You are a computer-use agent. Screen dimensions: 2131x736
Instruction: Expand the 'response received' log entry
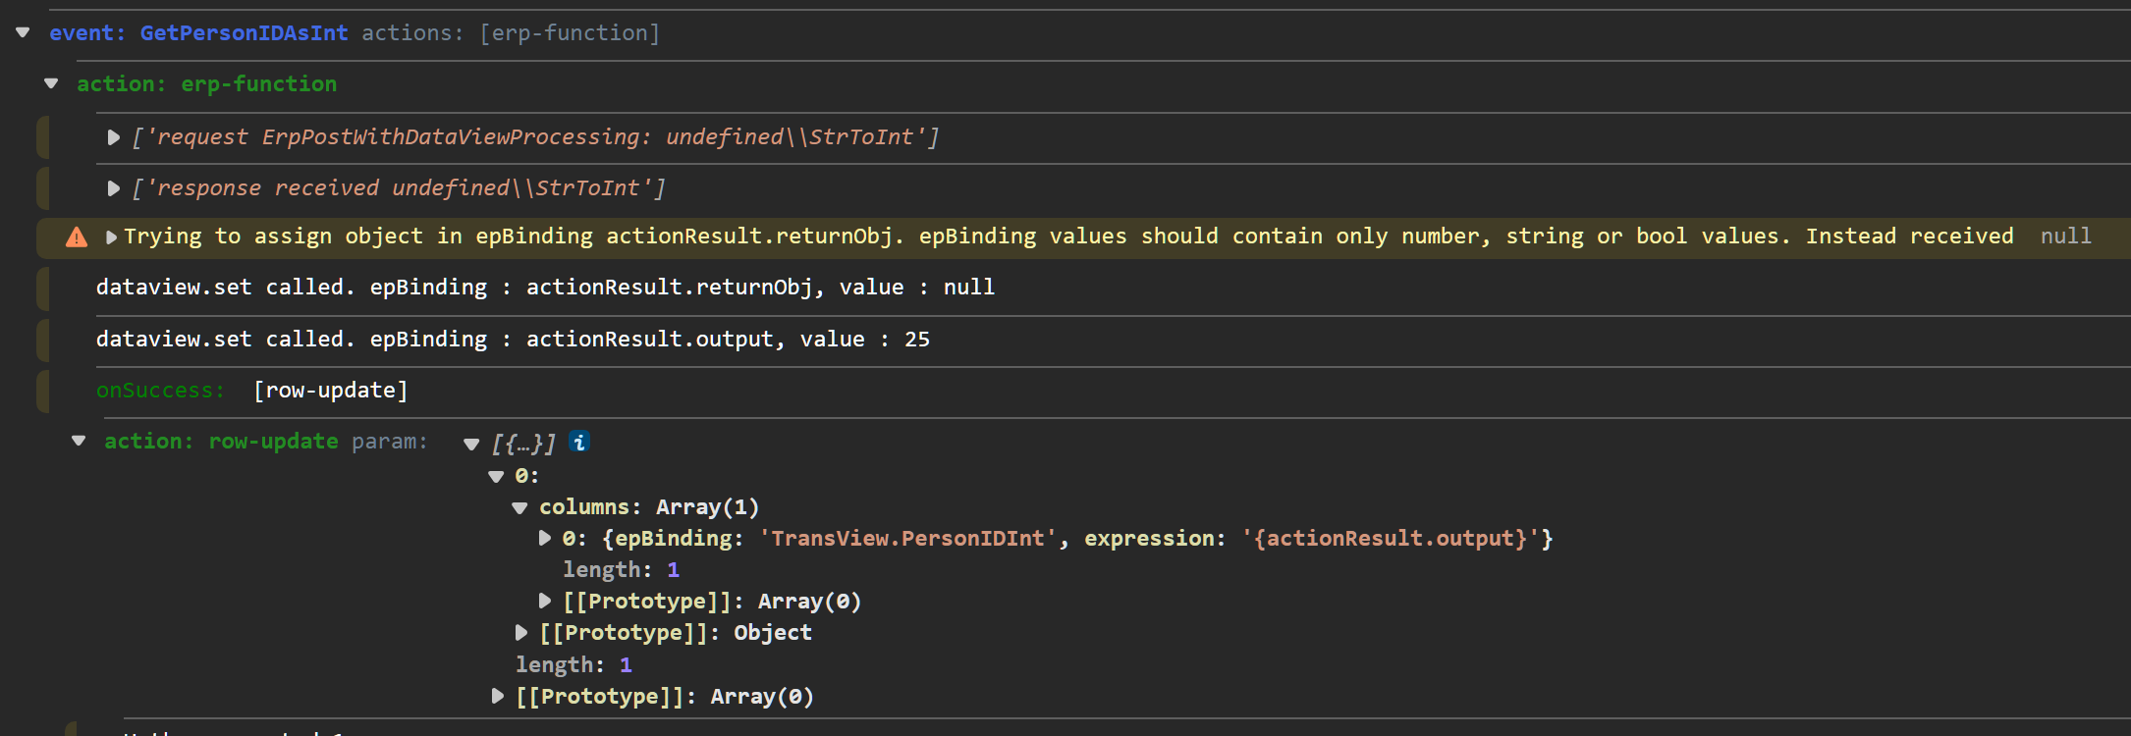[114, 188]
